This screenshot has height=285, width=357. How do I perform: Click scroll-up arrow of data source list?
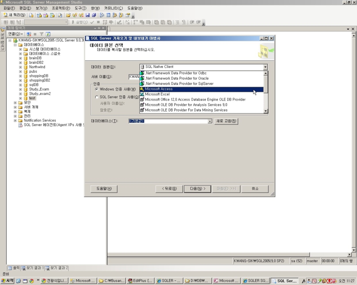coord(265,73)
